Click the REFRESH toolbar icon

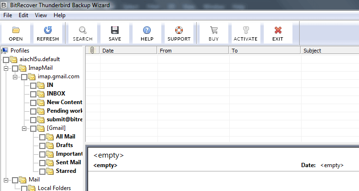[x=48, y=30]
